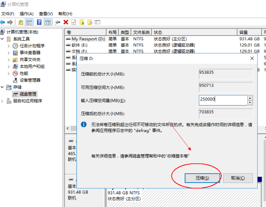266x207 pixels.
Task: Increase shrink amount with the up spinner
Action: [x=250, y=98]
